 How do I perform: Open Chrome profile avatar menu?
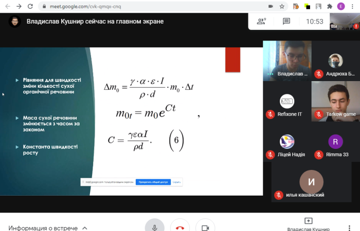341,7
